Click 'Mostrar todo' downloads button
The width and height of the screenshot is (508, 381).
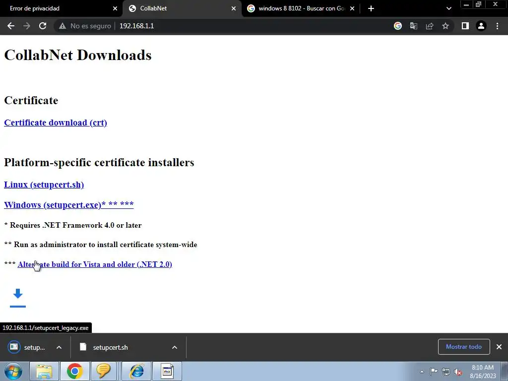(x=464, y=347)
